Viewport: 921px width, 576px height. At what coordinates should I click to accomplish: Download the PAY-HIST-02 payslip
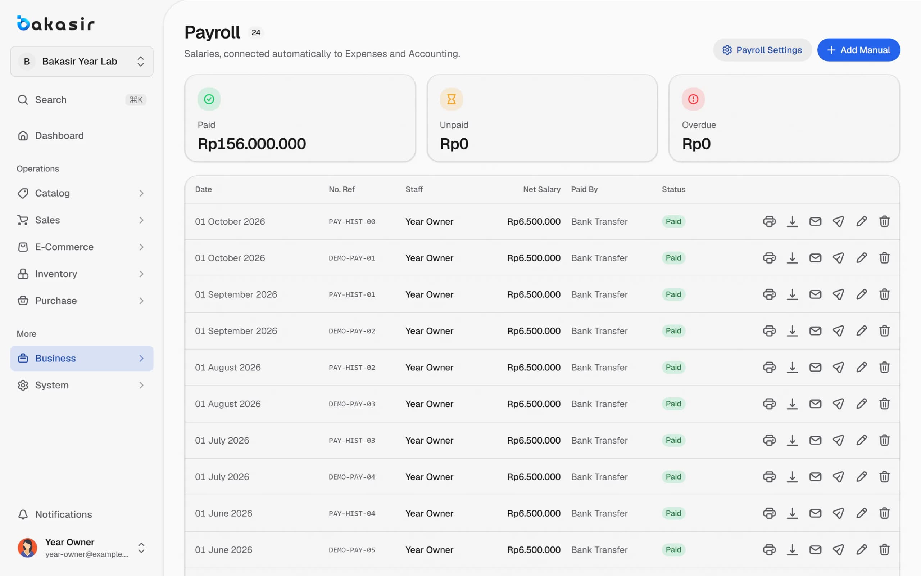click(x=792, y=367)
